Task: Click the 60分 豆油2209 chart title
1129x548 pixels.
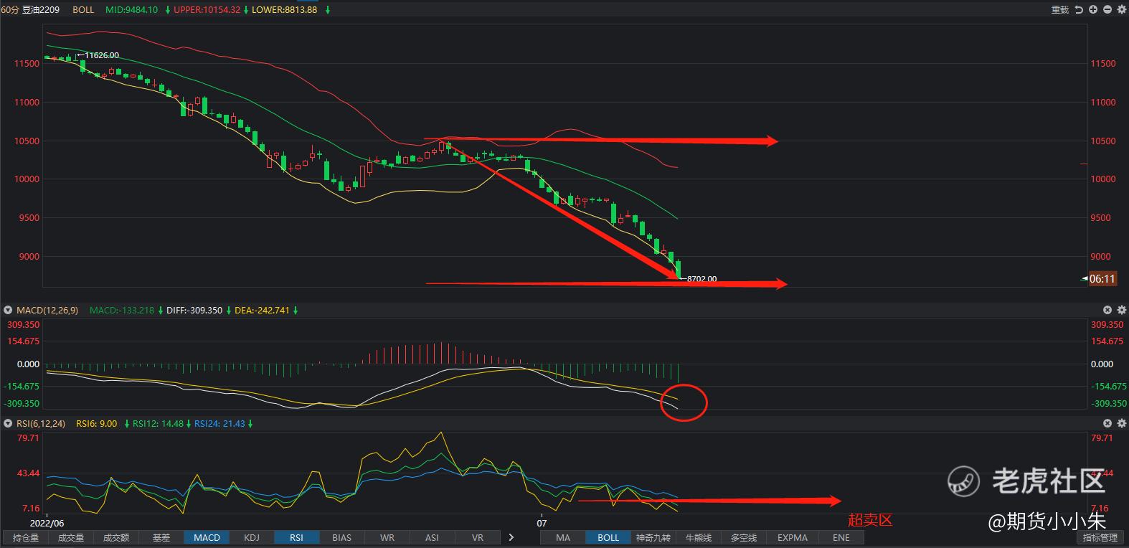Action: coord(32,10)
